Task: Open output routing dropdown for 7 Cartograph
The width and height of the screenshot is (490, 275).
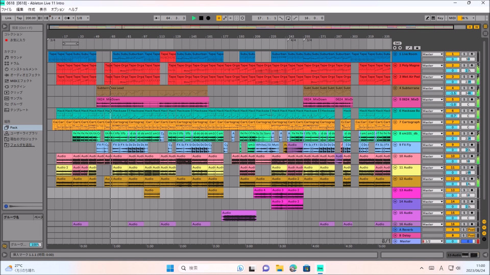Action: pyautogui.click(x=432, y=122)
